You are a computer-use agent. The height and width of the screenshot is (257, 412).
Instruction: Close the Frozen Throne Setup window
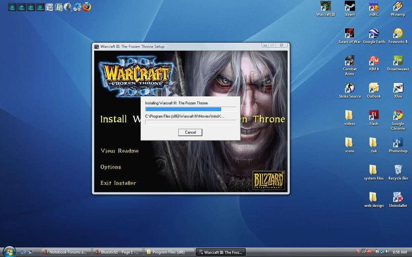coord(281,45)
